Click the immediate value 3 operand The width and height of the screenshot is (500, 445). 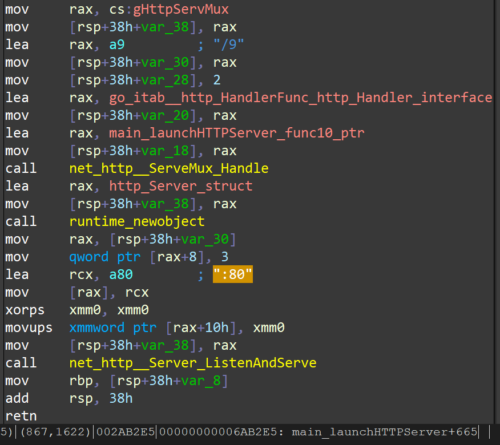[225, 257]
